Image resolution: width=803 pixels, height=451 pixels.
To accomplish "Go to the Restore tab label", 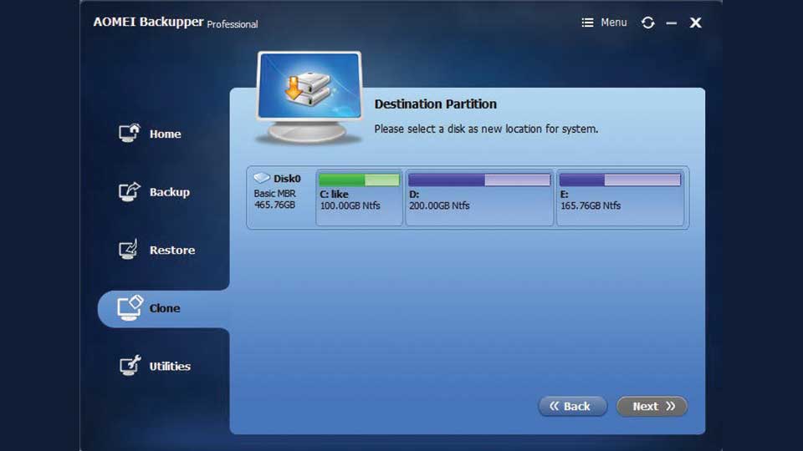I will click(172, 250).
